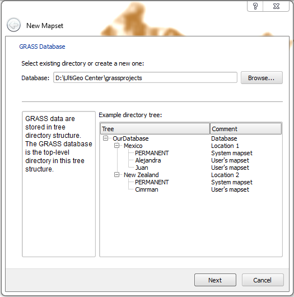Select the Tree column header
This screenshot has width=294, height=297.
coord(155,129)
